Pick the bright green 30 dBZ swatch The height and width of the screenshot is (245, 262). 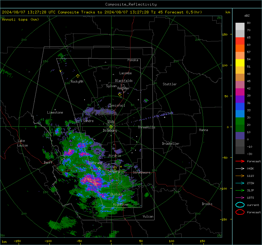coord(240,121)
